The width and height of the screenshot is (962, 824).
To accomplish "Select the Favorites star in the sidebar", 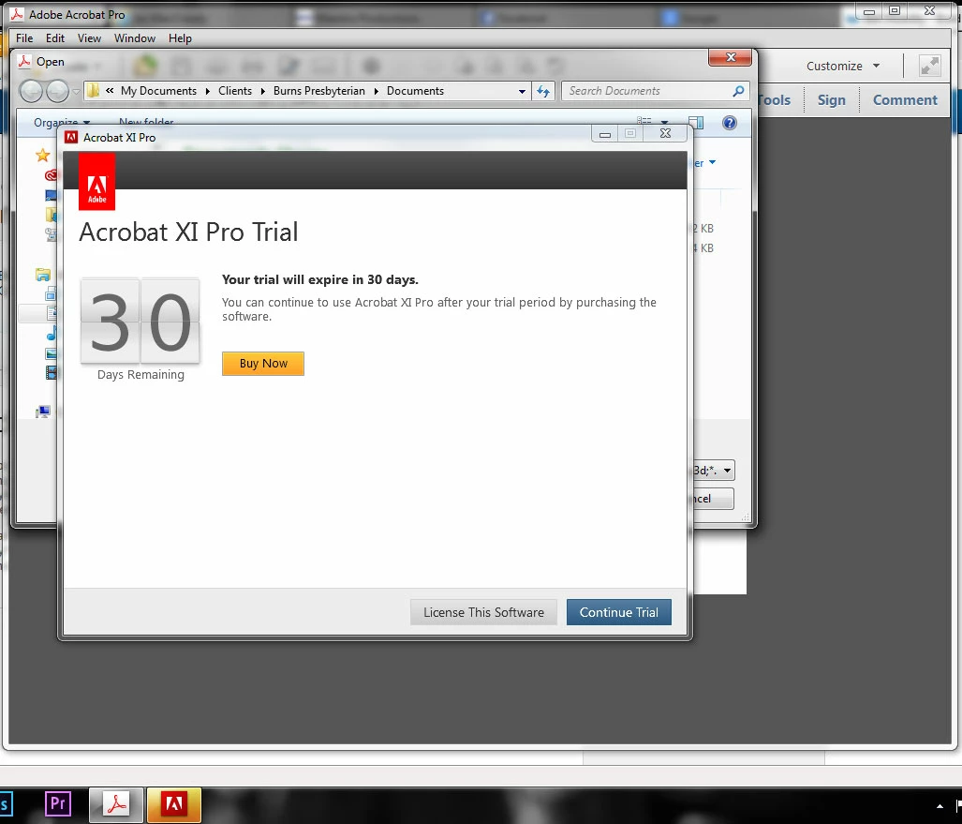I will [42, 155].
